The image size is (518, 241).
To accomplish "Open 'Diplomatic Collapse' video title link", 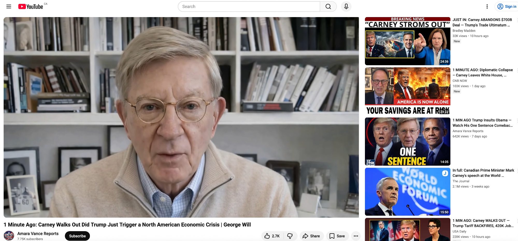I will point(482,72).
